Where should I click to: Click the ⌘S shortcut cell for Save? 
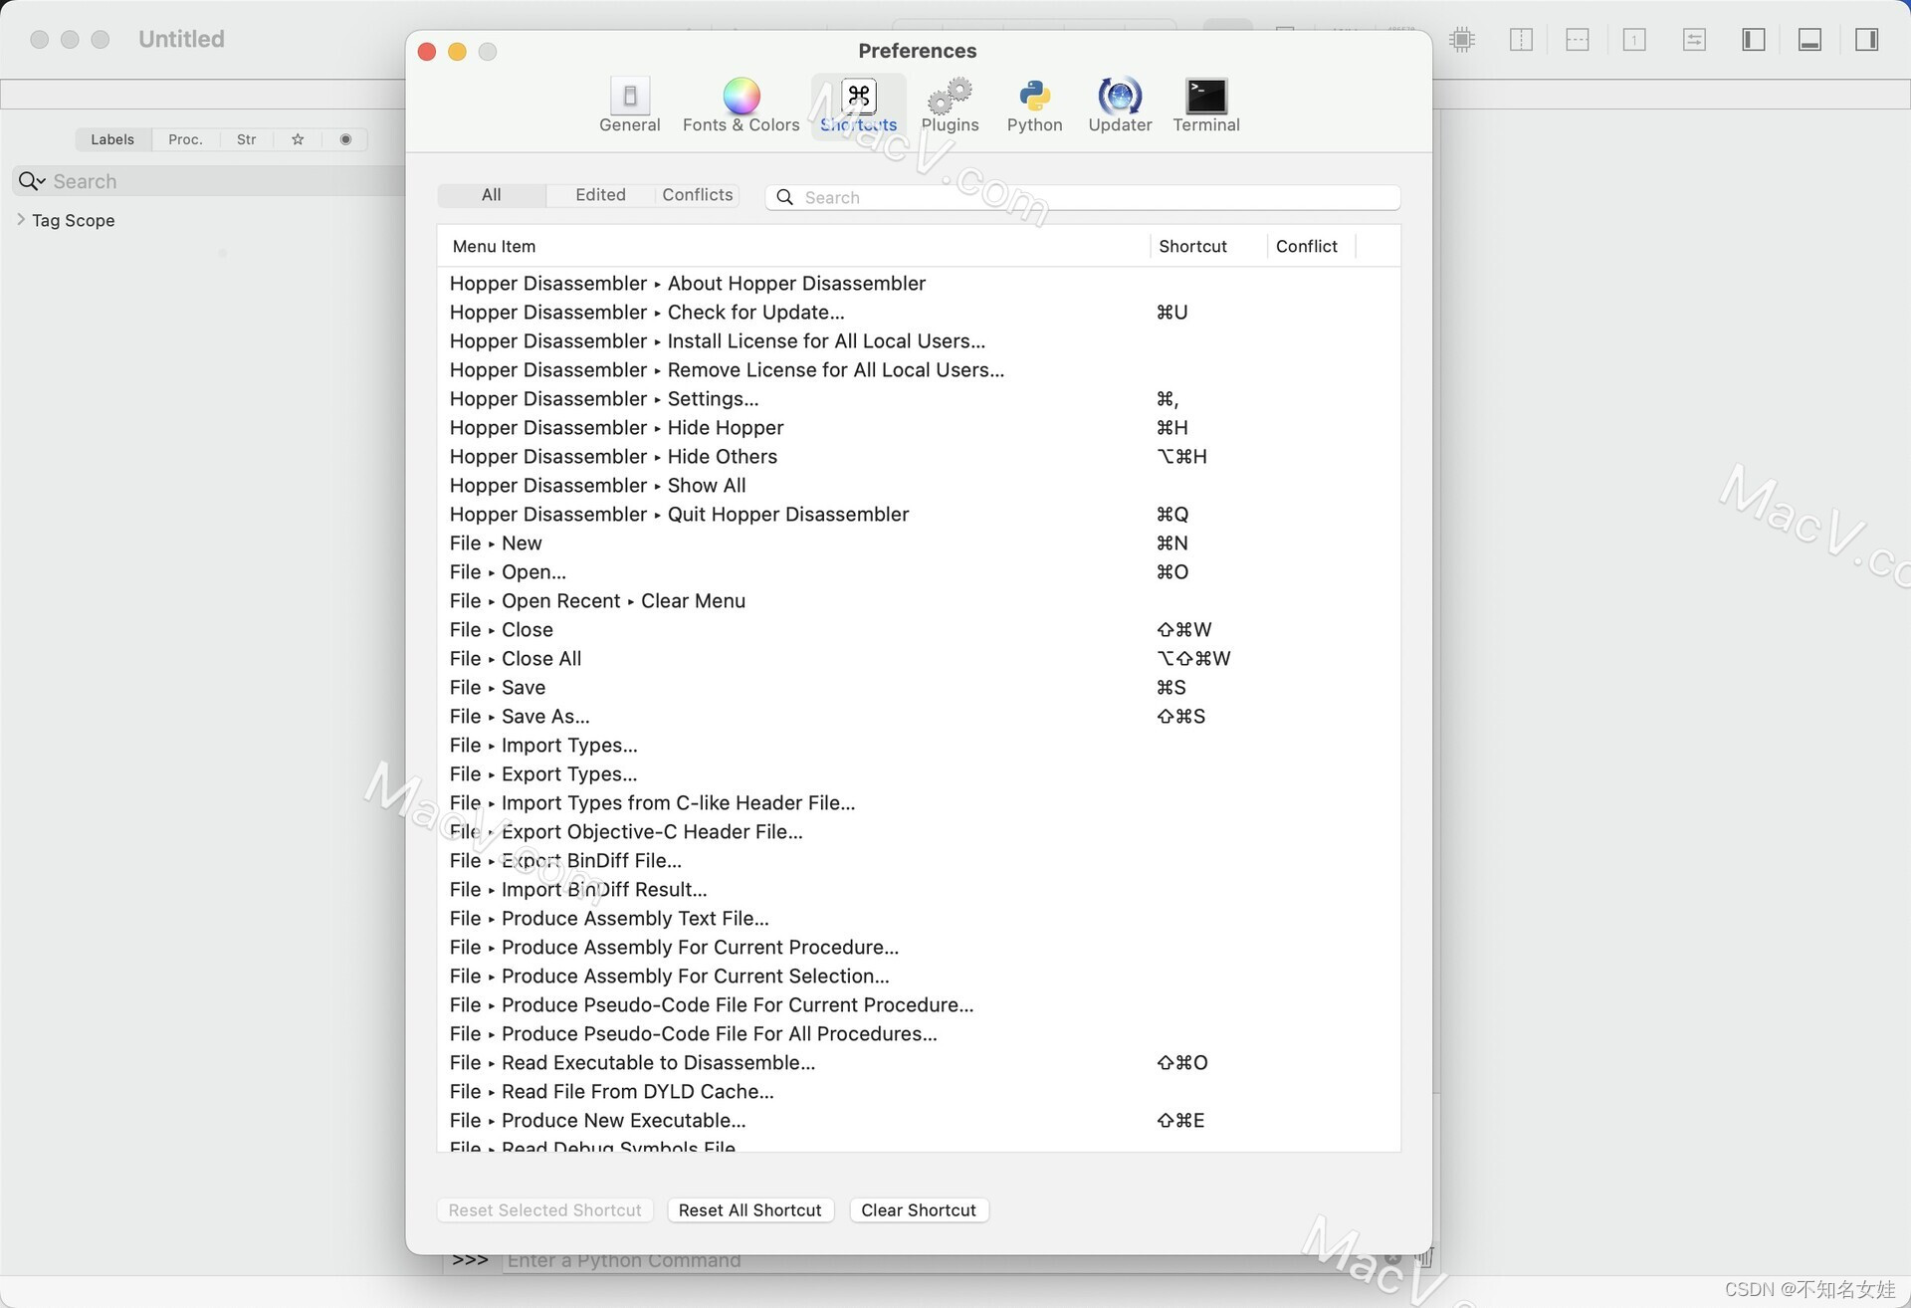tap(1170, 688)
